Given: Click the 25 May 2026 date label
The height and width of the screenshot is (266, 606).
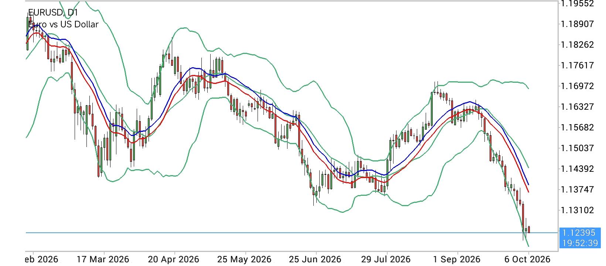Looking at the screenshot, I should [244, 259].
